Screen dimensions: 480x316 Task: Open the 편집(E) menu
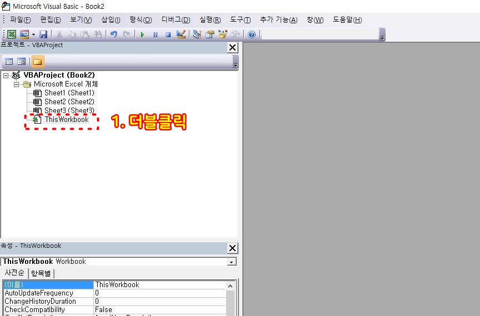51,20
